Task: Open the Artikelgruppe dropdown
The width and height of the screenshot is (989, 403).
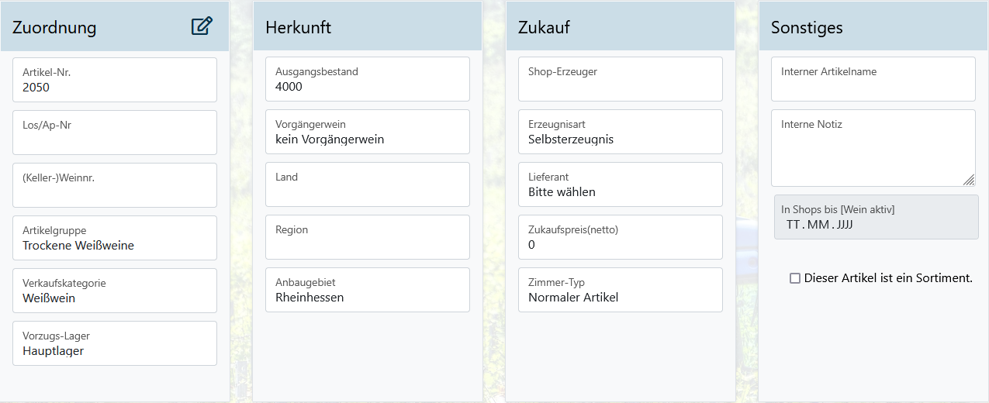Action: coord(115,238)
